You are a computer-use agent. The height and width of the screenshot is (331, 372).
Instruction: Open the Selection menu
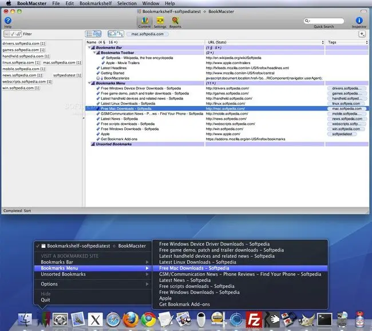(127, 3)
